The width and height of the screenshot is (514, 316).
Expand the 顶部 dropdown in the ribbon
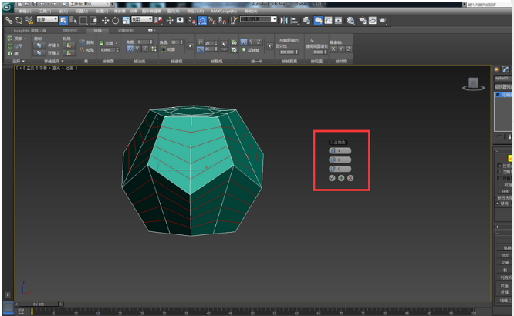click(25, 39)
